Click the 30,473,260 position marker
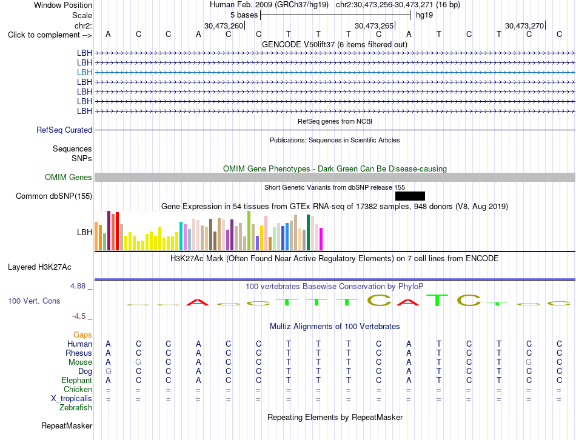Screen dimensions: 576x440 pos(224,25)
